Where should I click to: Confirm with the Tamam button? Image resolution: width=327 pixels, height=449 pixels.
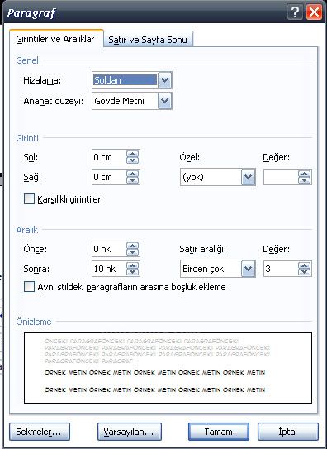tap(219, 432)
